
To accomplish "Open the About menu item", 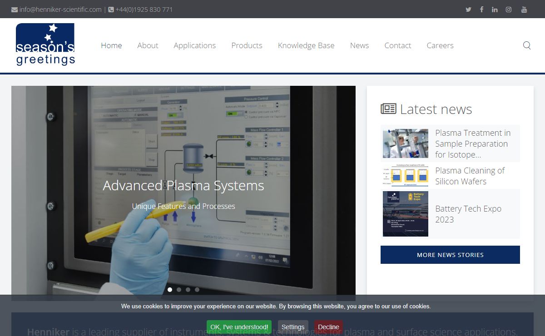I will click(x=148, y=45).
